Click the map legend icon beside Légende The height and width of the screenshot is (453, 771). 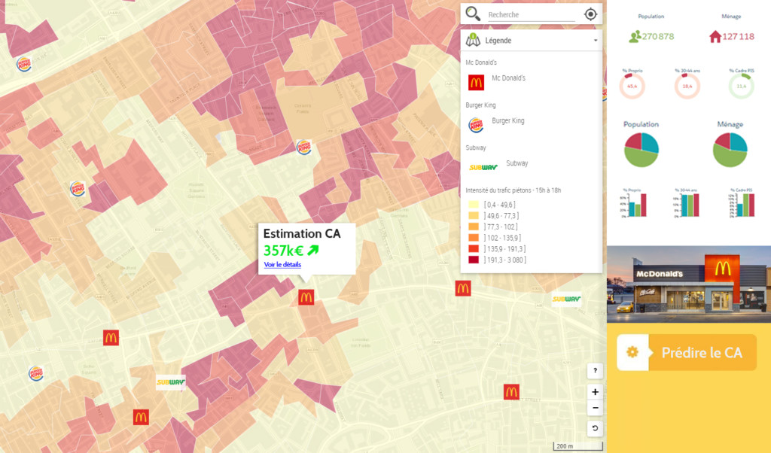coord(473,40)
